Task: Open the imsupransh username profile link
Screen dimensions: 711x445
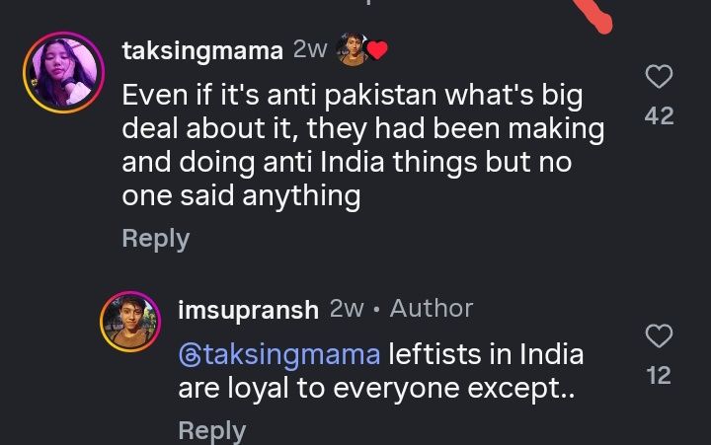Action: click(x=248, y=309)
